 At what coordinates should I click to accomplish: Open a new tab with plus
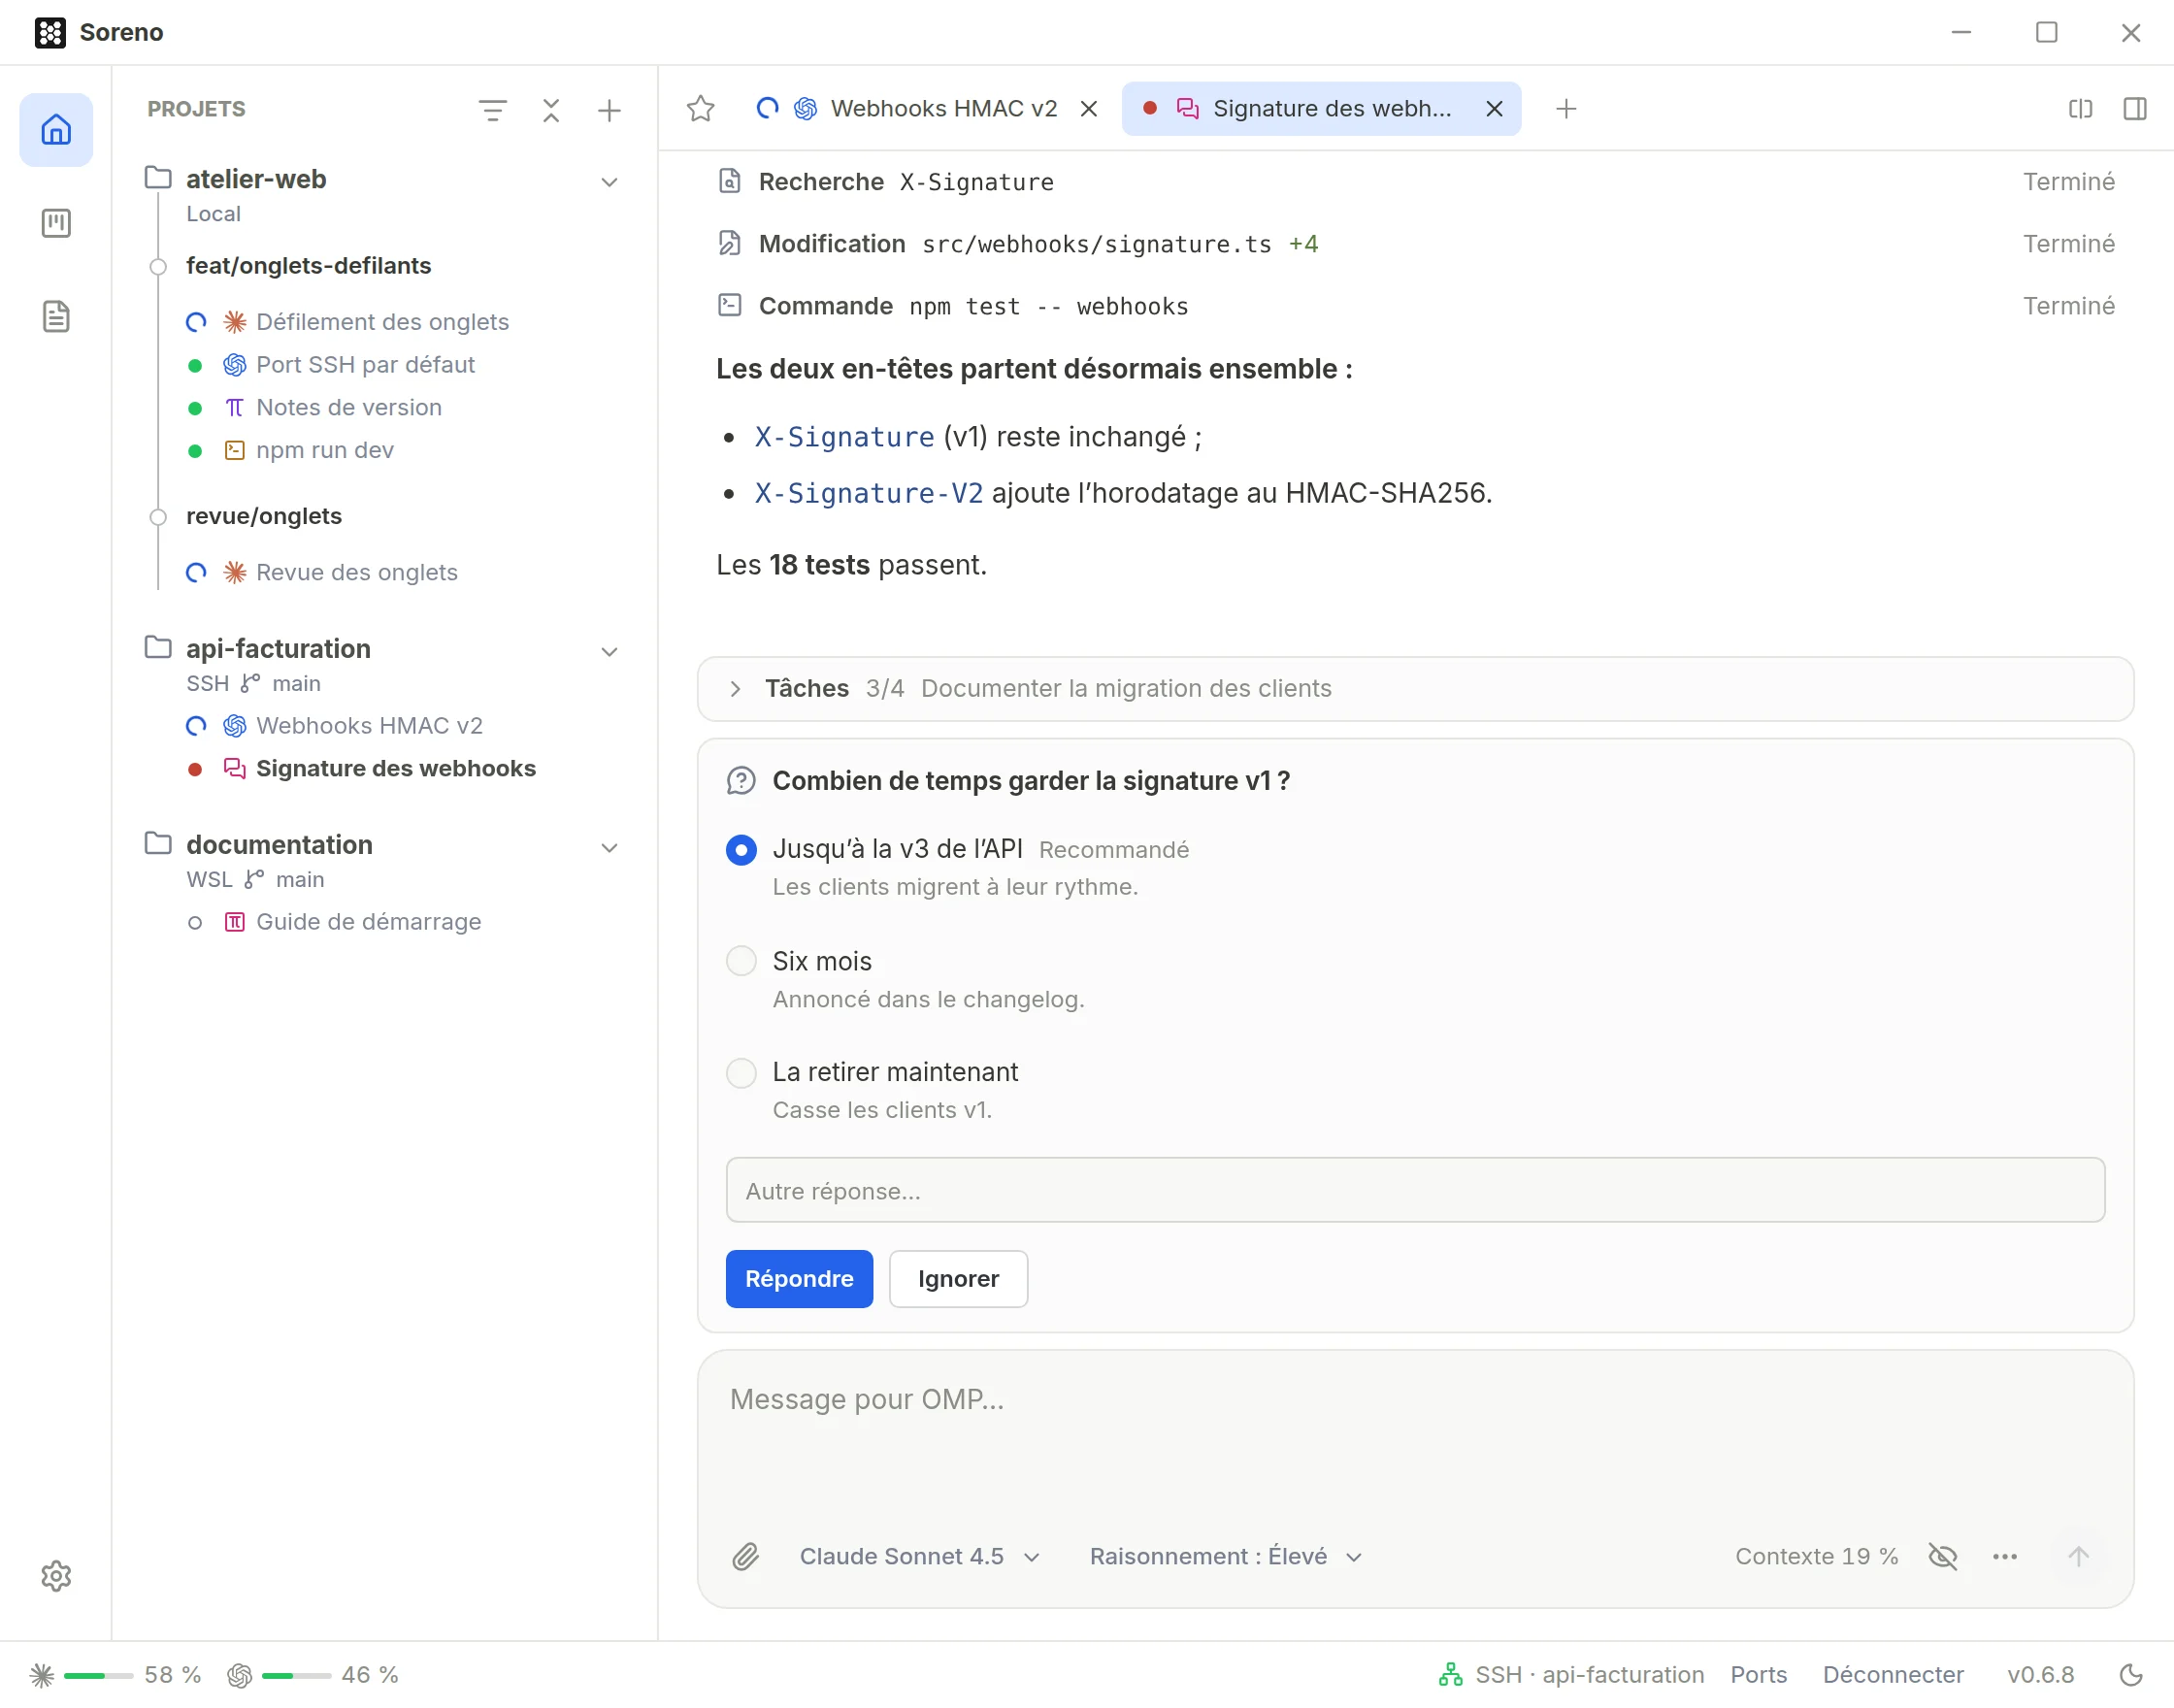point(1566,109)
